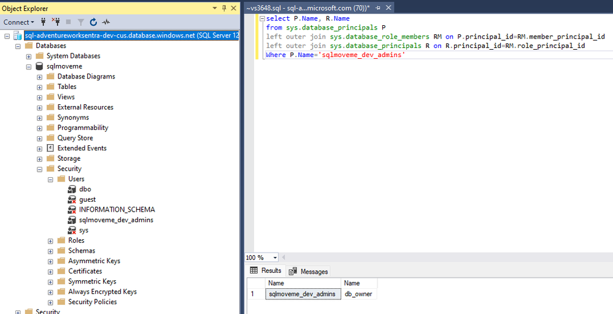Click the sqlmoveme database cylinder icon

(x=39, y=66)
